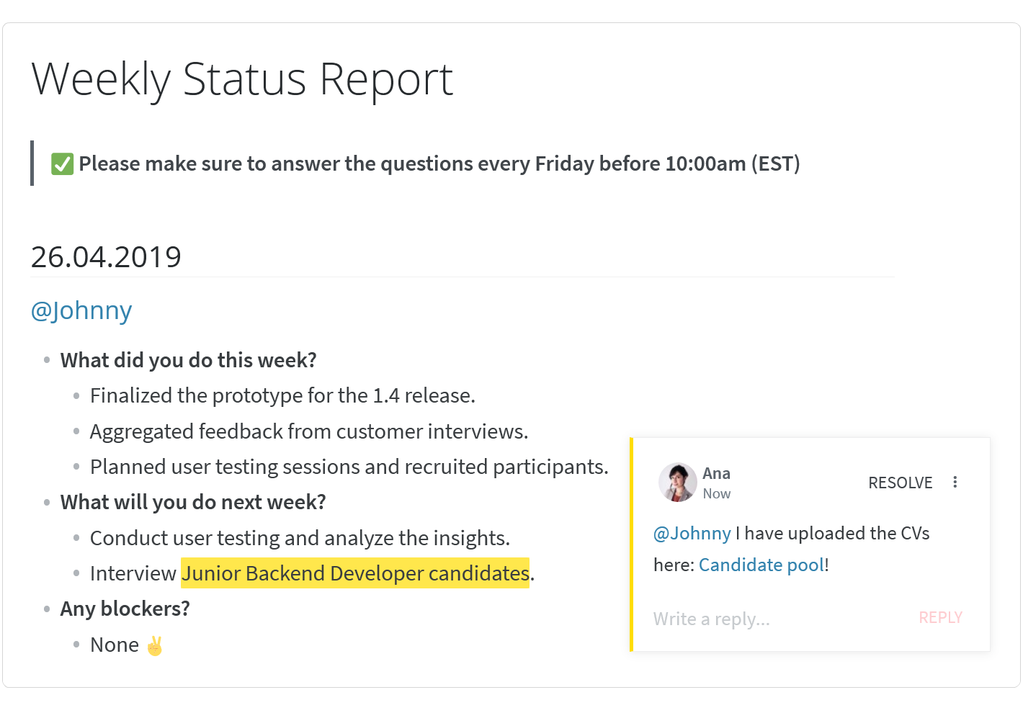Image resolution: width=1023 pixels, height=713 pixels.
Task: Click the 'Weekly Status Report' title
Action: point(242,79)
